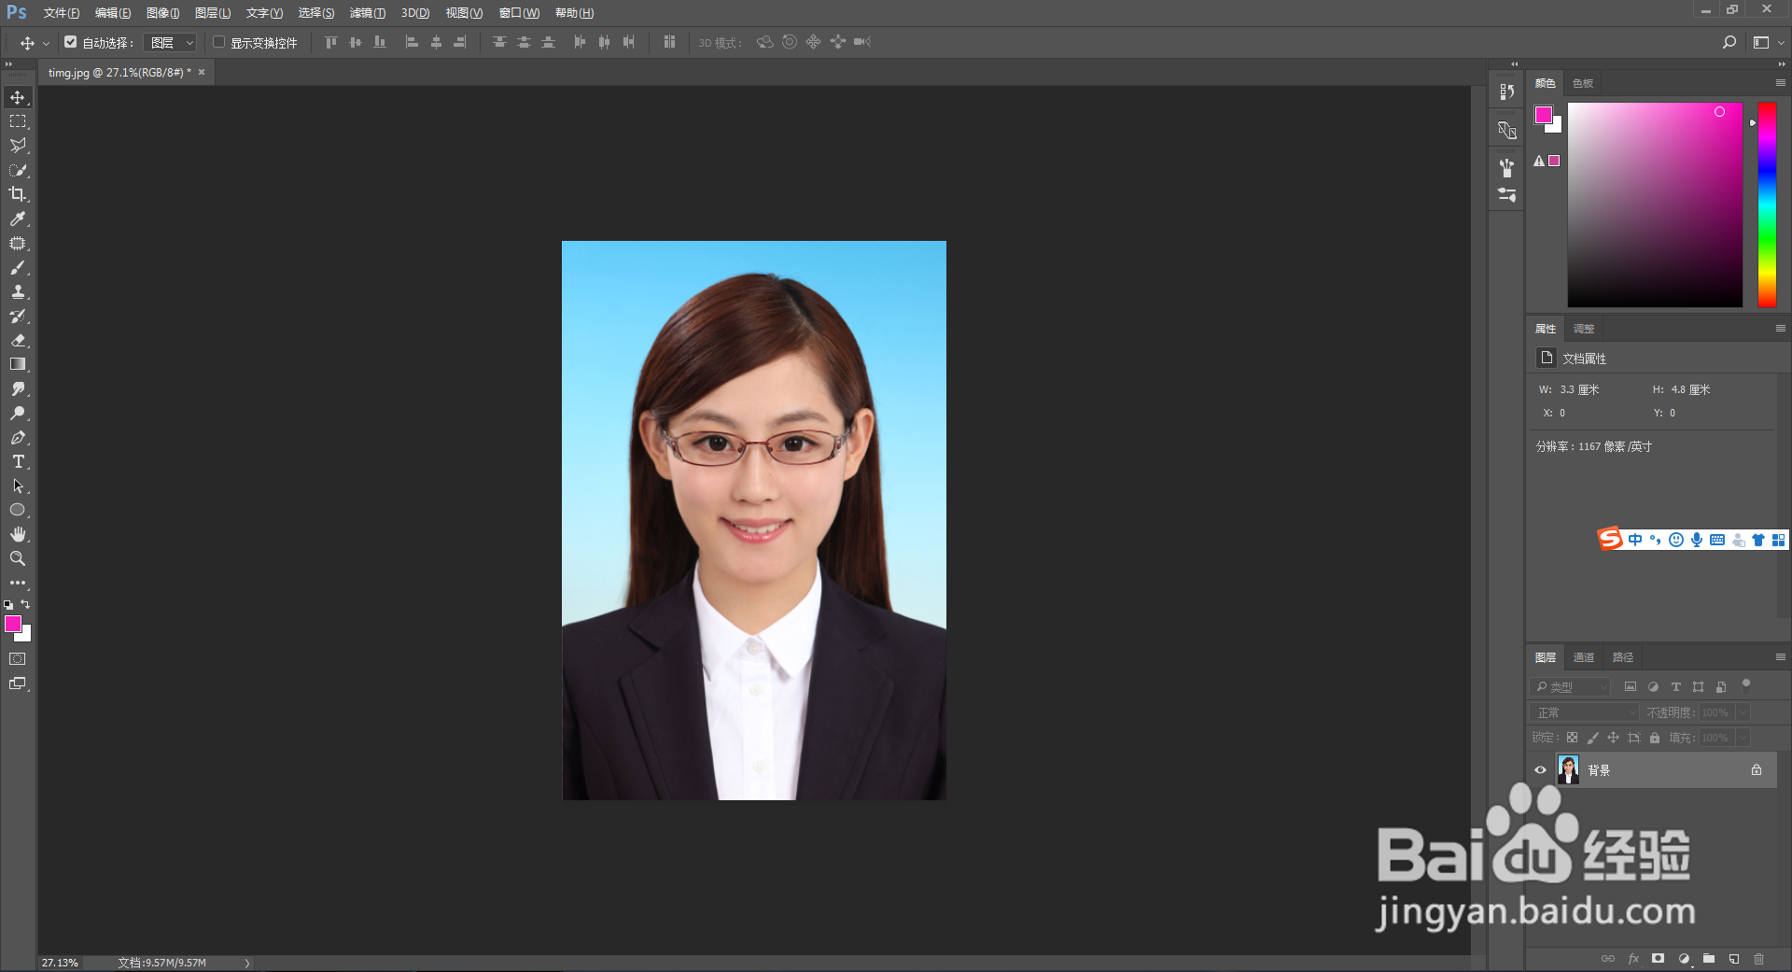Toggle lock transparent pixels
Image resolution: width=1792 pixels, height=972 pixels.
pos(1572,738)
